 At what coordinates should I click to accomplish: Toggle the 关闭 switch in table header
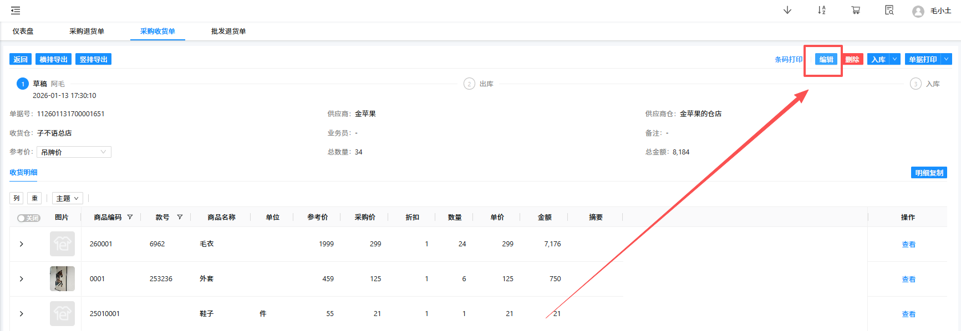click(x=28, y=218)
